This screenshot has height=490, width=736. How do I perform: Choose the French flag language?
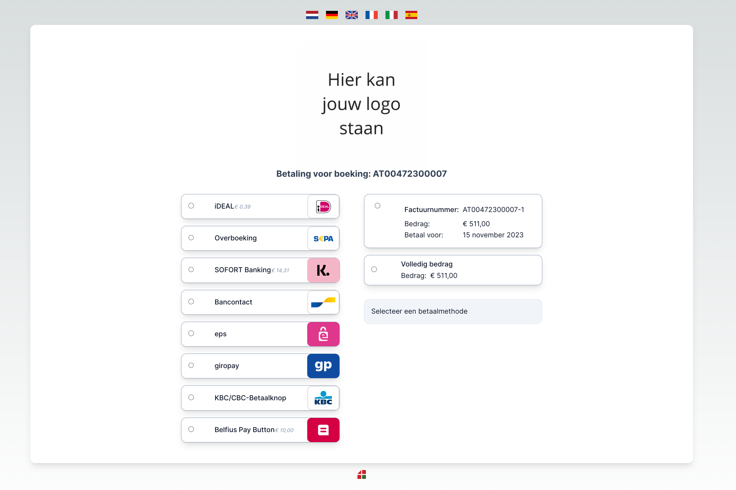coord(371,15)
